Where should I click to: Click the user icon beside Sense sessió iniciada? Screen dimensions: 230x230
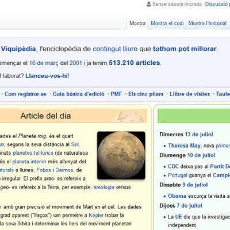148,4
